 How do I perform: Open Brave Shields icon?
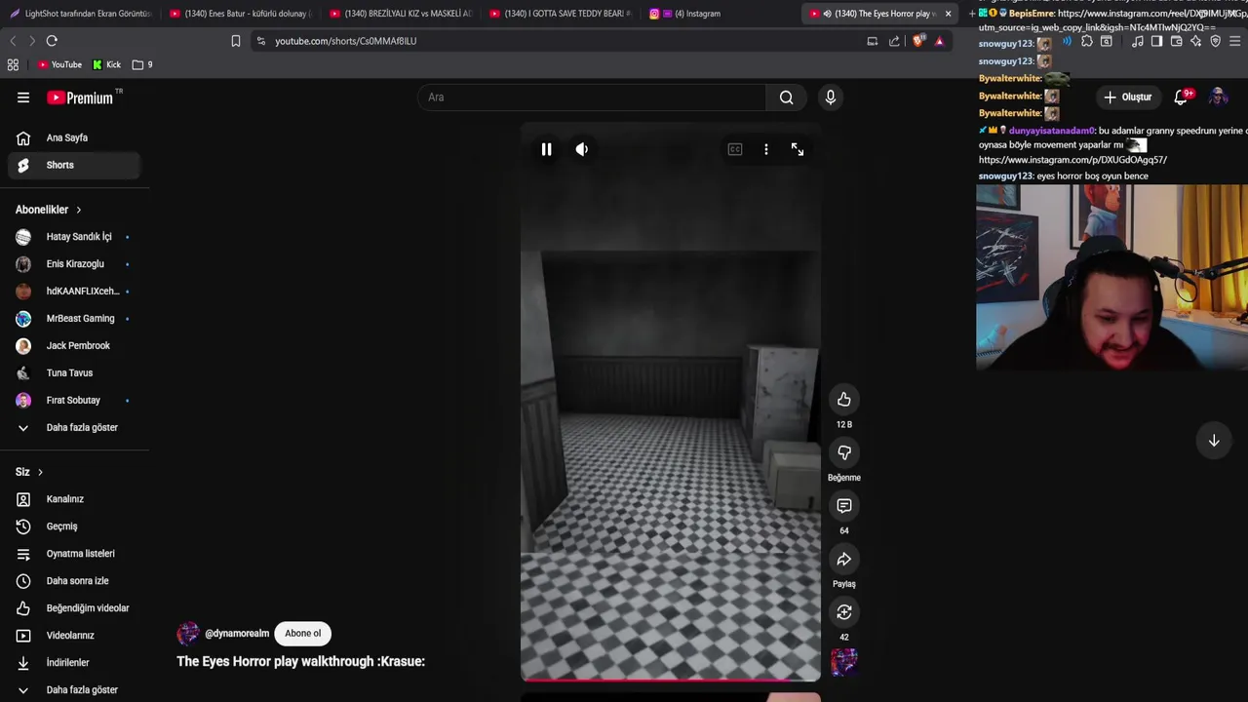coord(918,41)
